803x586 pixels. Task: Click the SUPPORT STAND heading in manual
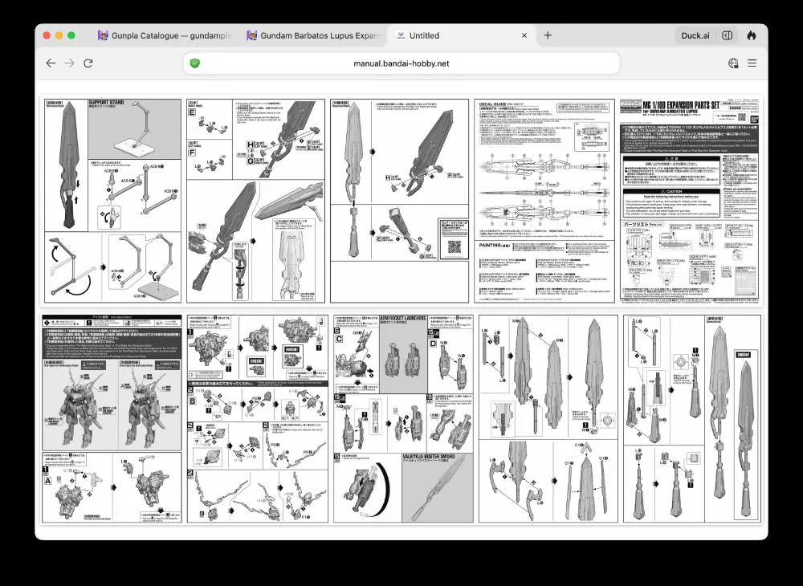click(x=106, y=104)
